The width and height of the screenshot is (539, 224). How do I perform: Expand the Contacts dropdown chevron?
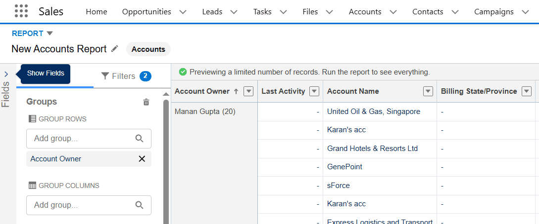tap(455, 12)
